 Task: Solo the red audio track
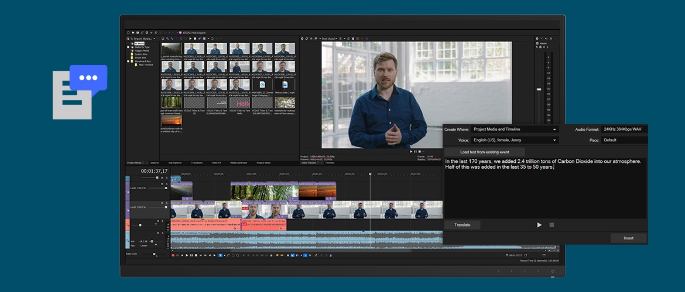162,221
